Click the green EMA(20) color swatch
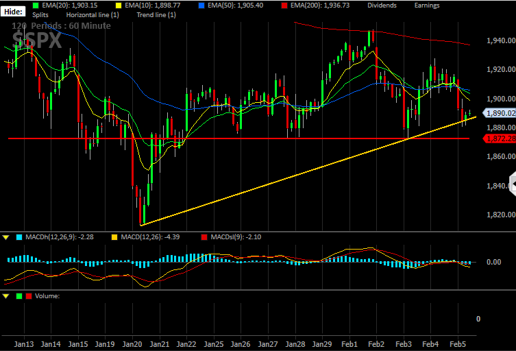Image resolution: width=516 pixels, height=351 pixels. pyautogui.click(x=36, y=5)
